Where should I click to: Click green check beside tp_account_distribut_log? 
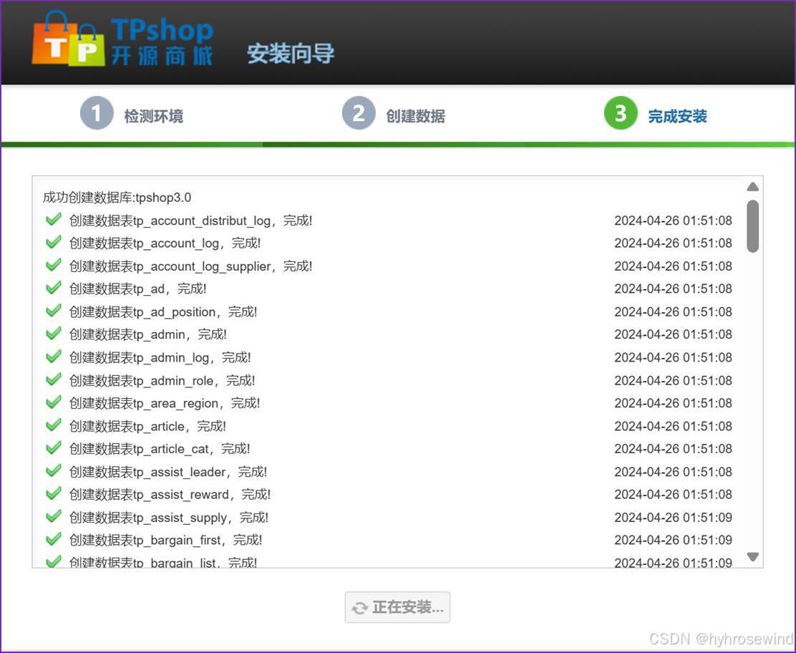point(53,219)
